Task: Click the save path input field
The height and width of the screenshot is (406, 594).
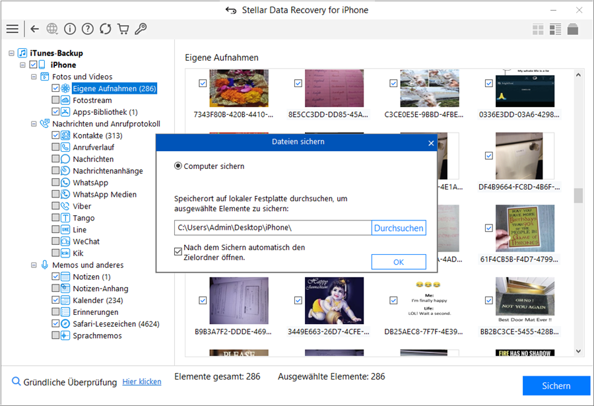Action: [x=273, y=228]
